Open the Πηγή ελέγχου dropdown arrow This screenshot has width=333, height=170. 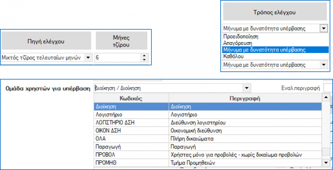click(88, 57)
